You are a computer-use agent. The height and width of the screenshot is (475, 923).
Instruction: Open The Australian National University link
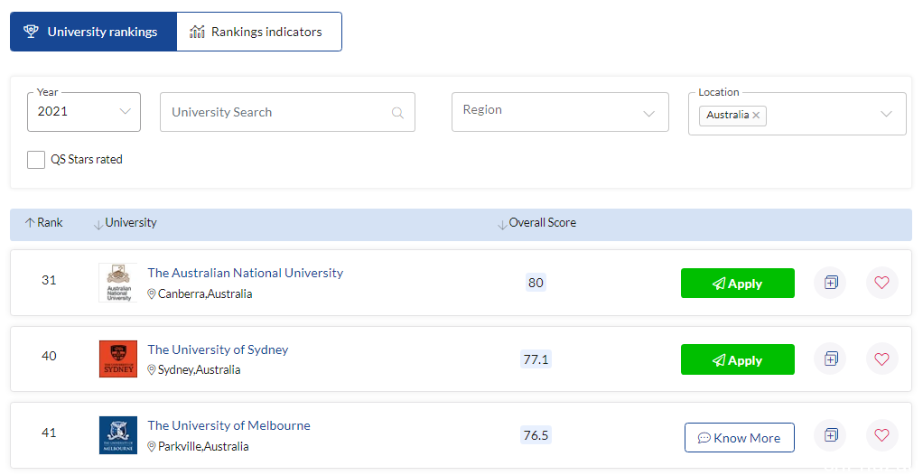(x=245, y=273)
